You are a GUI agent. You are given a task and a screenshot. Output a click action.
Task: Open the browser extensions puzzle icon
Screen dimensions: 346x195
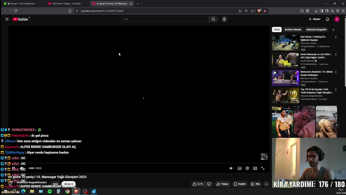click(302, 11)
